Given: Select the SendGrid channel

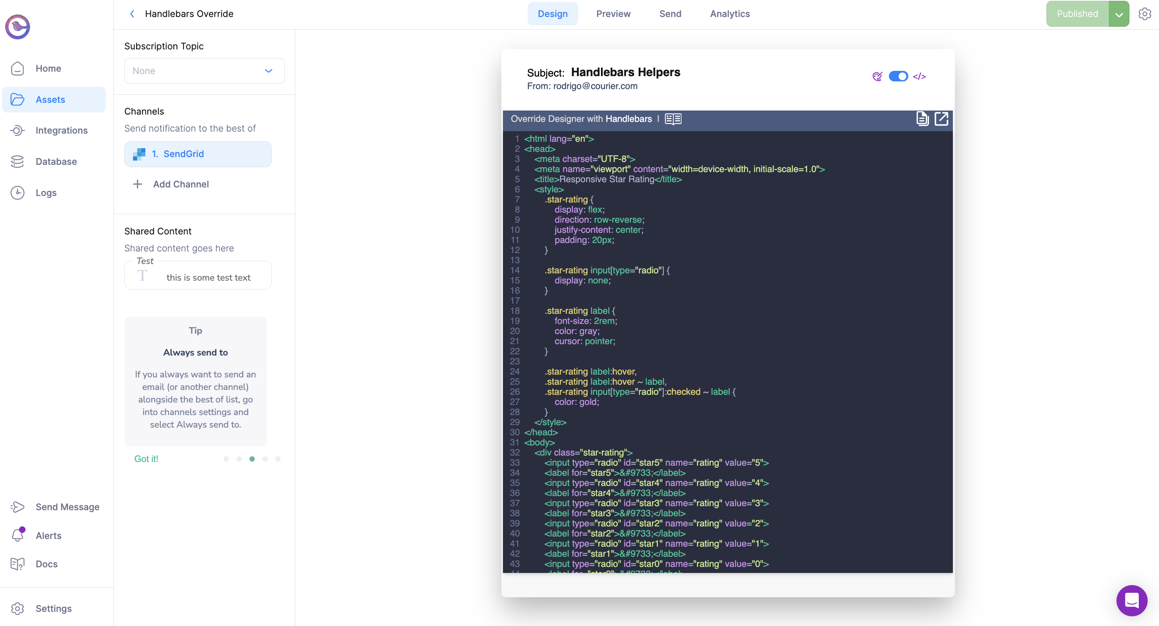Looking at the screenshot, I should tap(198, 154).
